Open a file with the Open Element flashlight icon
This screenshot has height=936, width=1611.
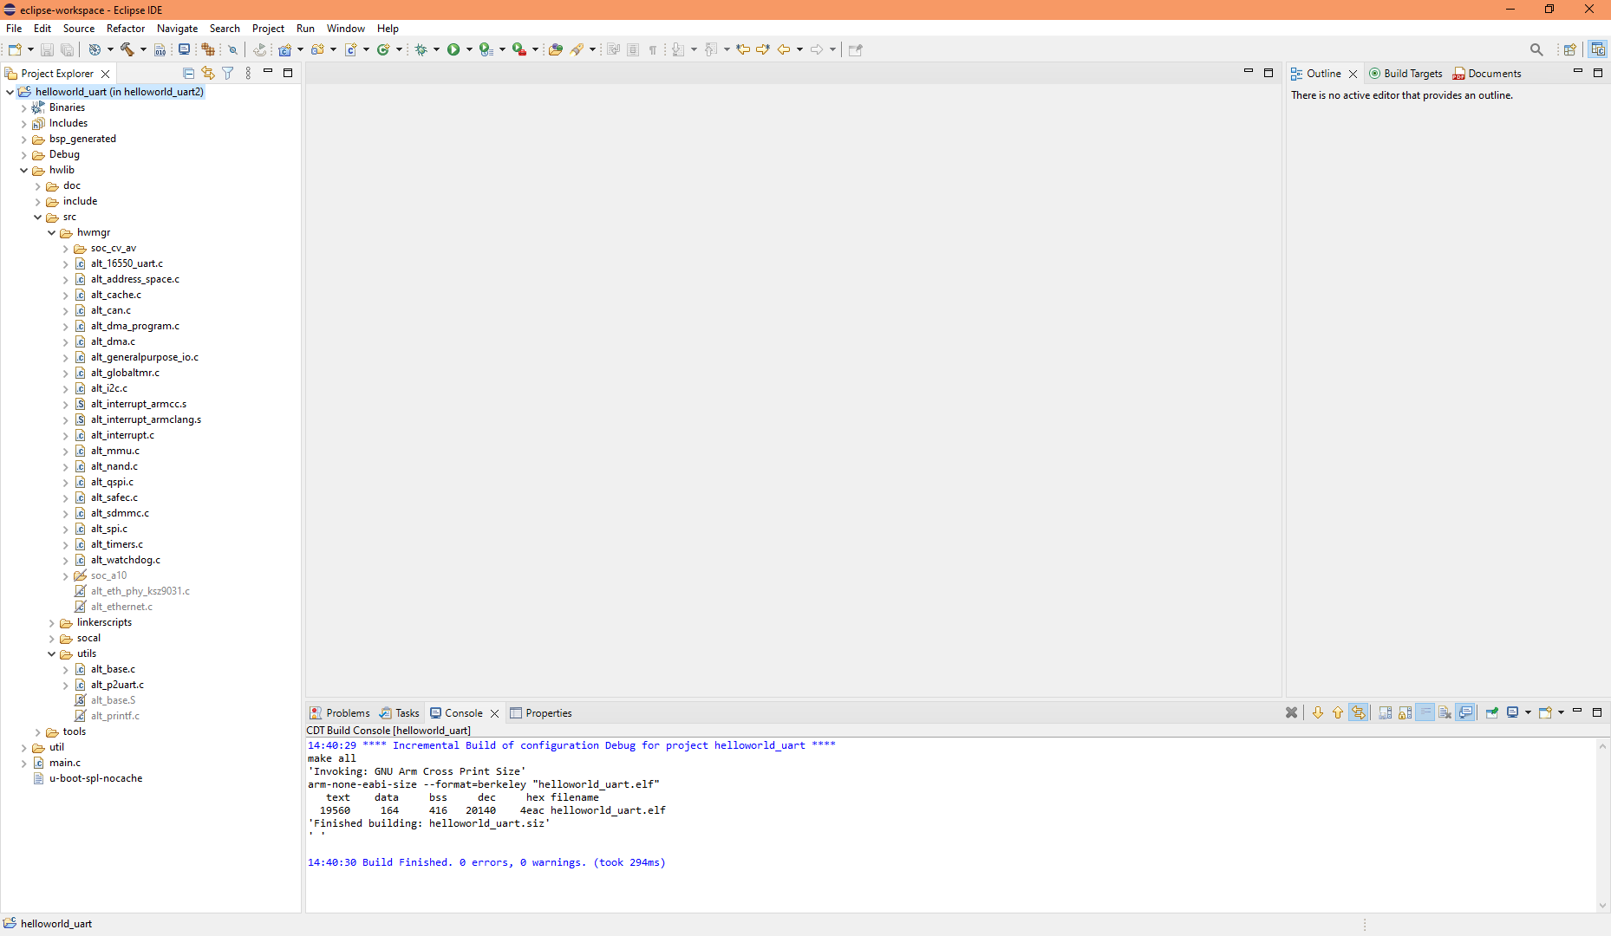(577, 49)
